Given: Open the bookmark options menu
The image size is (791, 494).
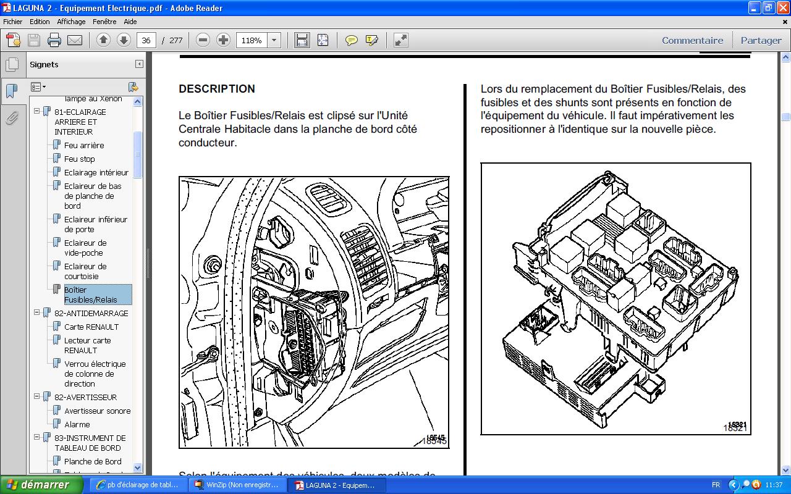Looking at the screenshot, I should click(38, 87).
